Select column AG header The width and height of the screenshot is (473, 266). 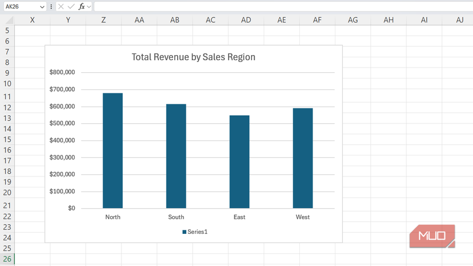pyautogui.click(x=353, y=20)
